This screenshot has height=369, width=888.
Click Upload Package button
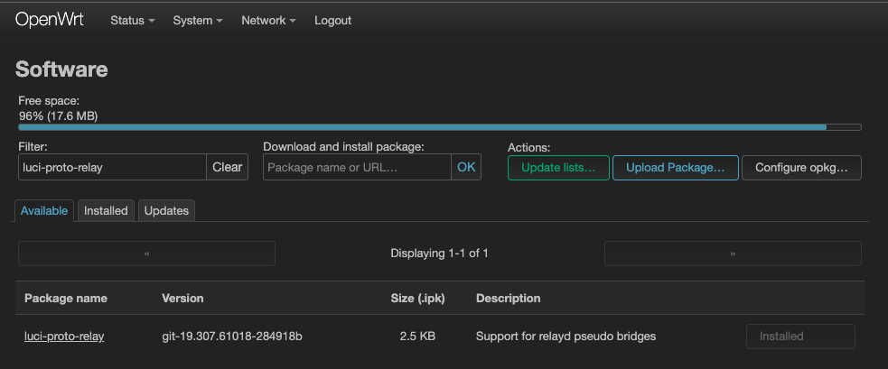676,168
